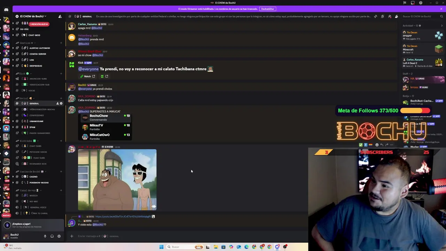Open the inbox icon in title bar

(413, 3)
